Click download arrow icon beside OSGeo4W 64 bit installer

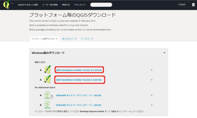point(41,105)
